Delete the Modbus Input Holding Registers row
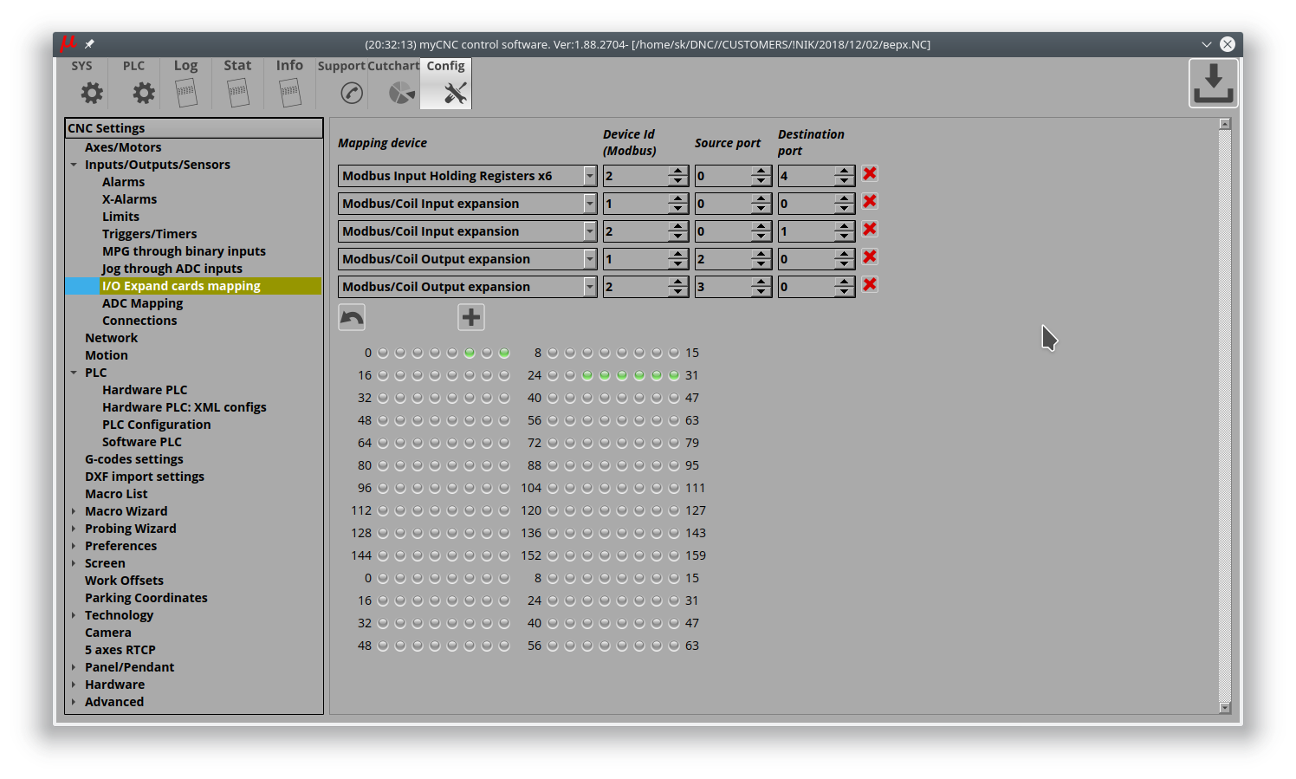The width and height of the screenshot is (1296, 779). [870, 174]
